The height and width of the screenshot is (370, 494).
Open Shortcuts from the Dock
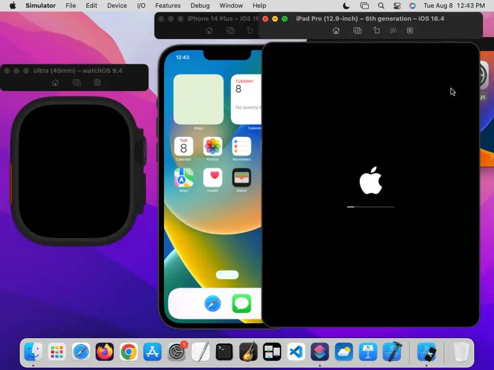(x=320, y=351)
